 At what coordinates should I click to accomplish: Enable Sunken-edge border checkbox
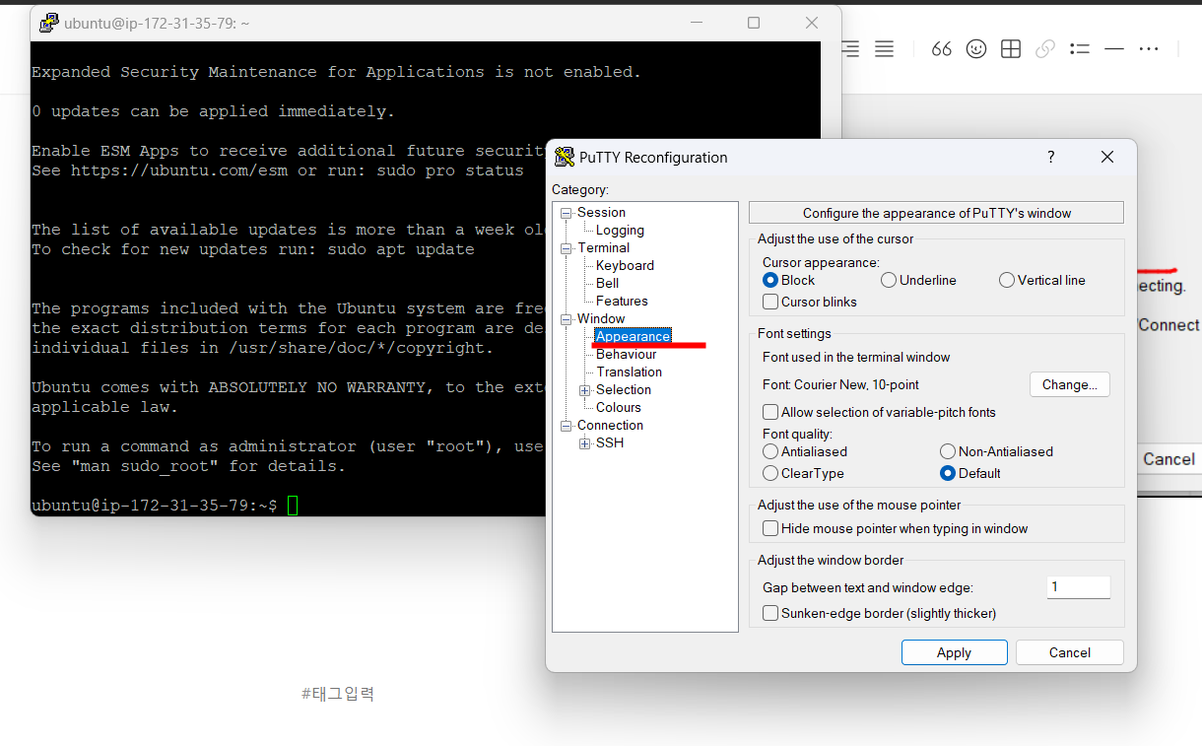pos(770,613)
